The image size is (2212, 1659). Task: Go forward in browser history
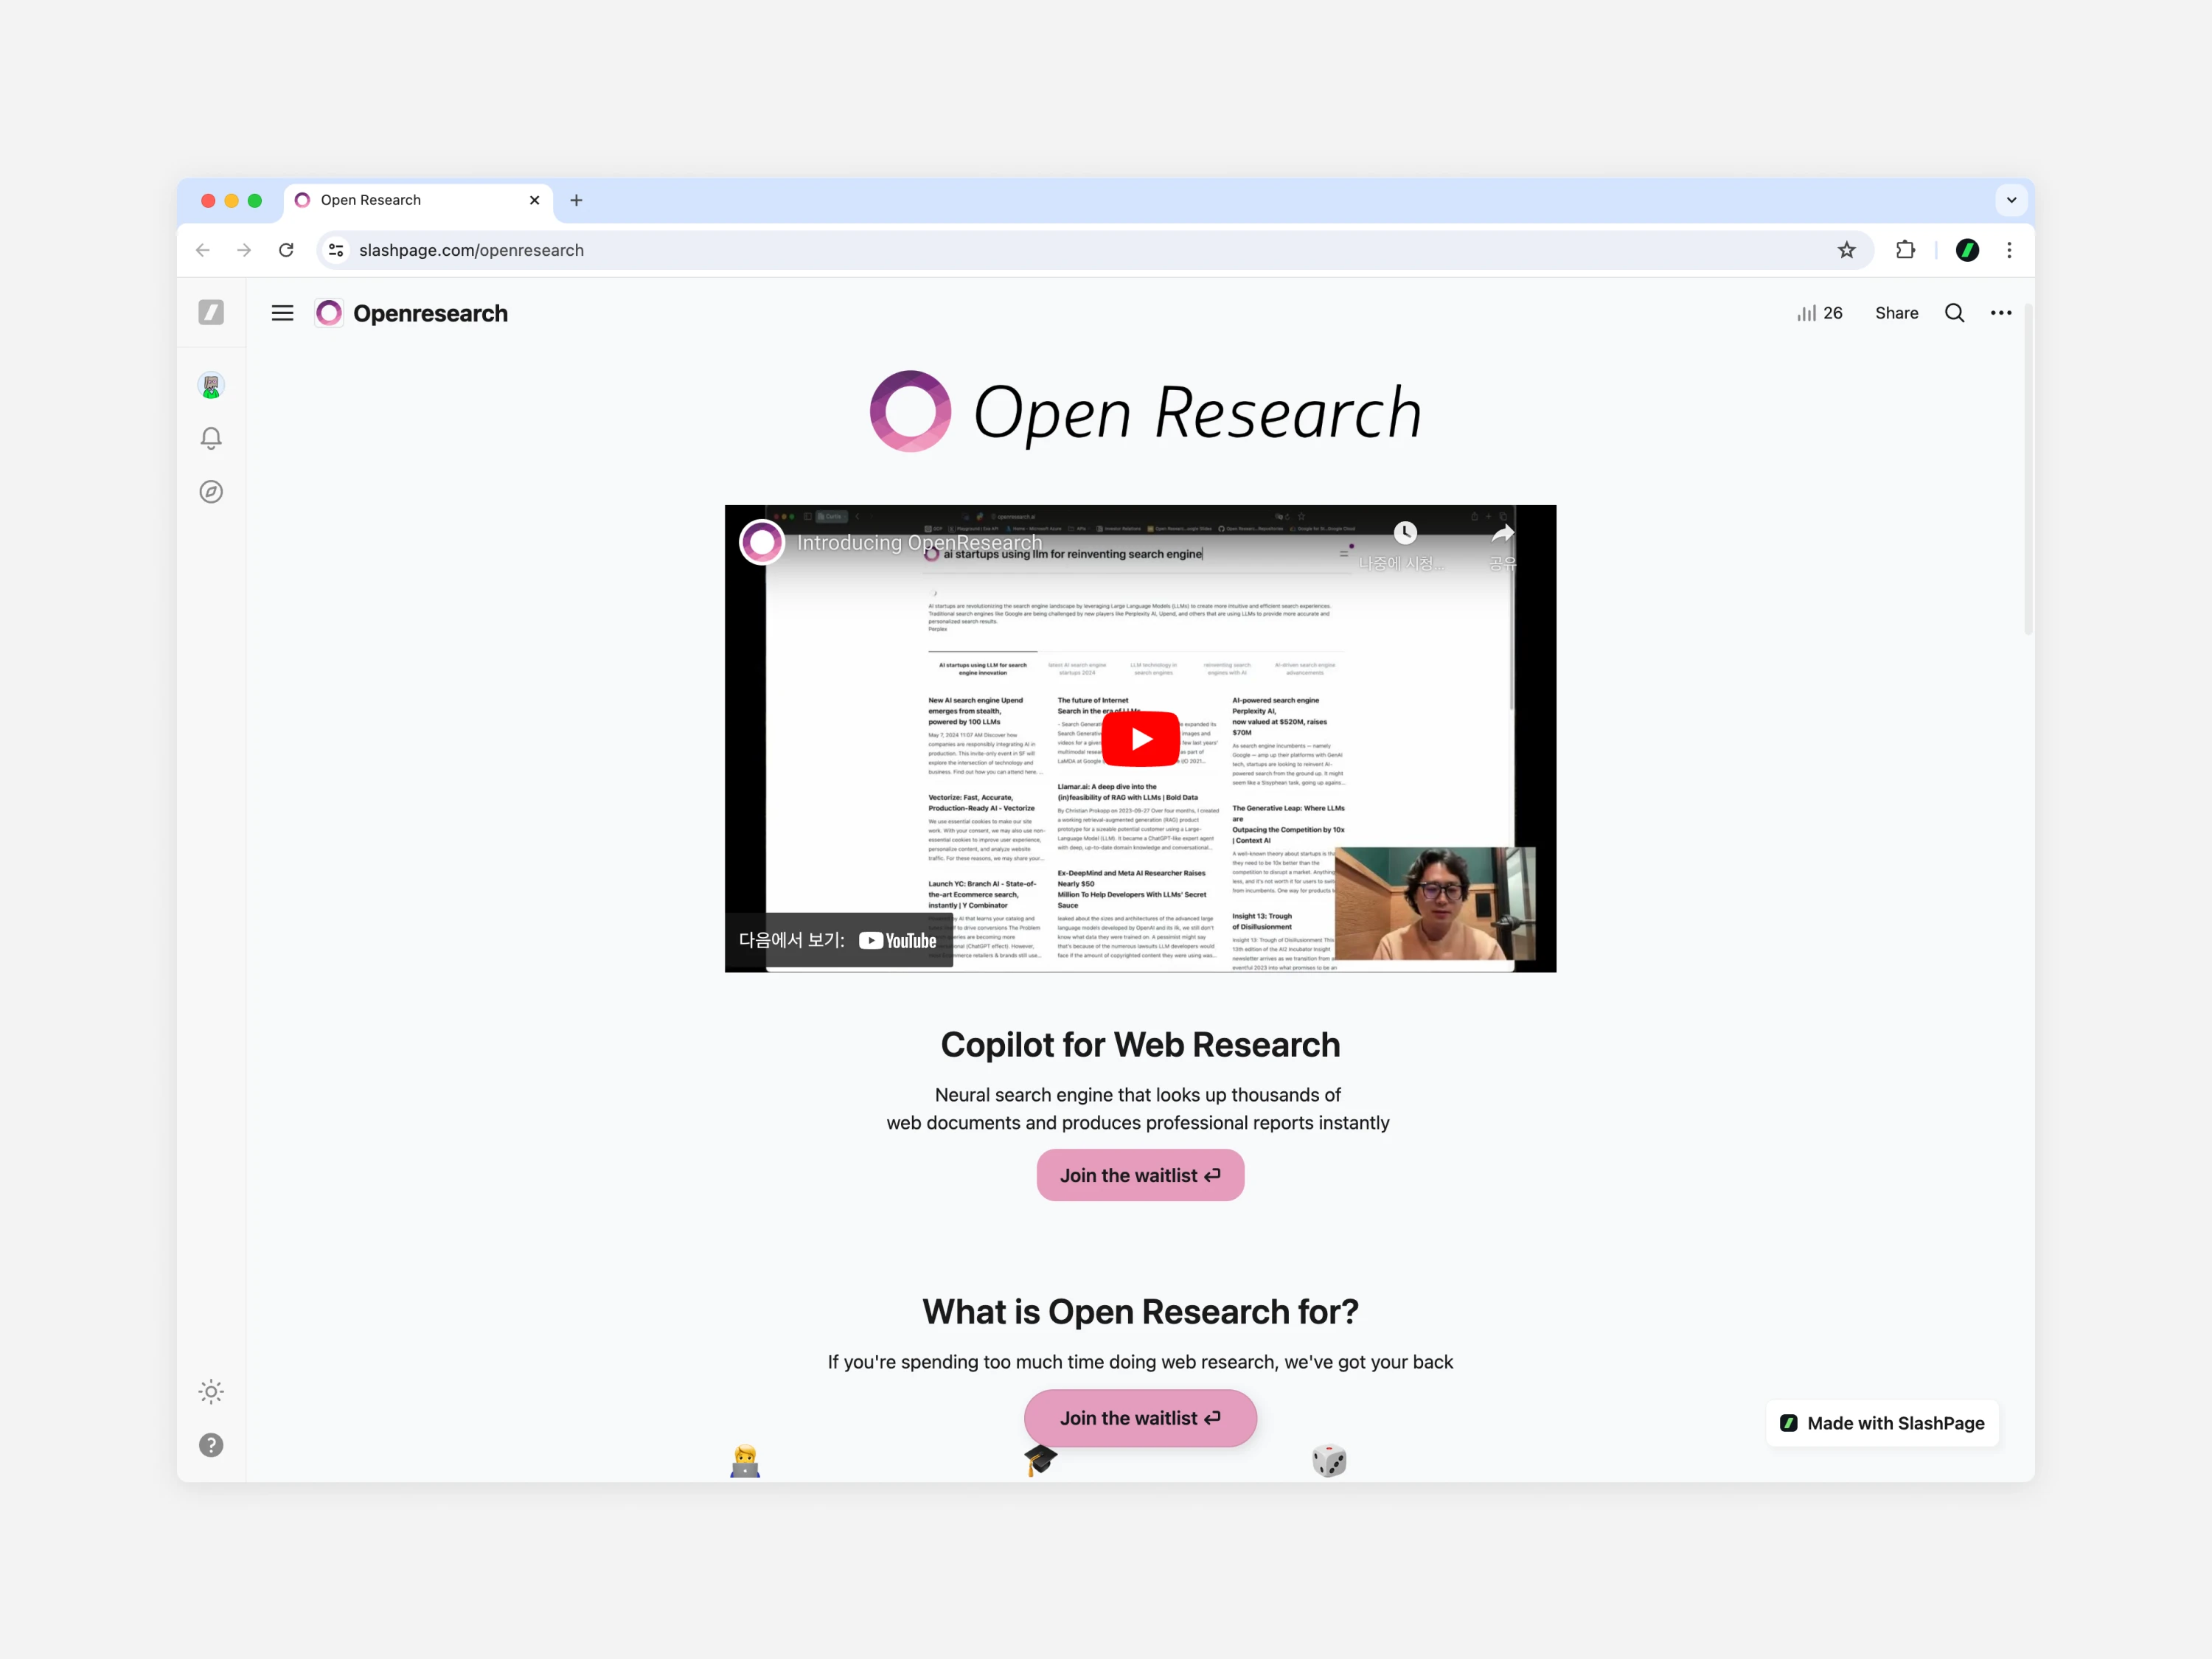click(x=244, y=250)
